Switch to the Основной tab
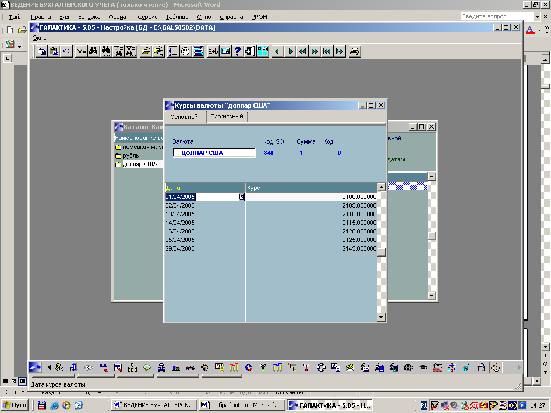 pyautogui.click(x=184, y=117)
